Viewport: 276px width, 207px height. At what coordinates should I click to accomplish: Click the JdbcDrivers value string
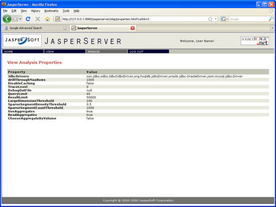(165, 76)
